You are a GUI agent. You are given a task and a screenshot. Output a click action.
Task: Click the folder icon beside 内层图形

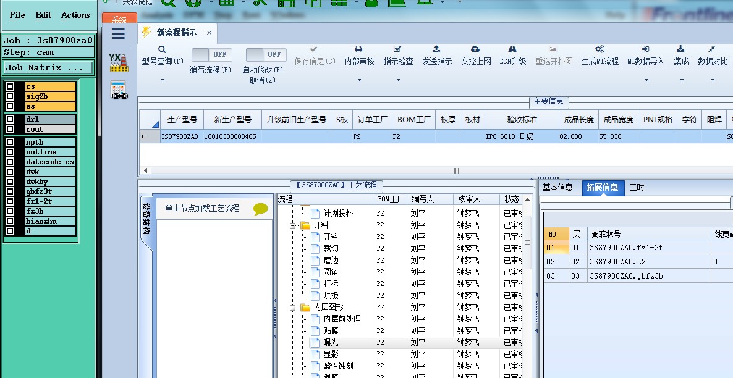pyautogui.click(x=306, y=308)
